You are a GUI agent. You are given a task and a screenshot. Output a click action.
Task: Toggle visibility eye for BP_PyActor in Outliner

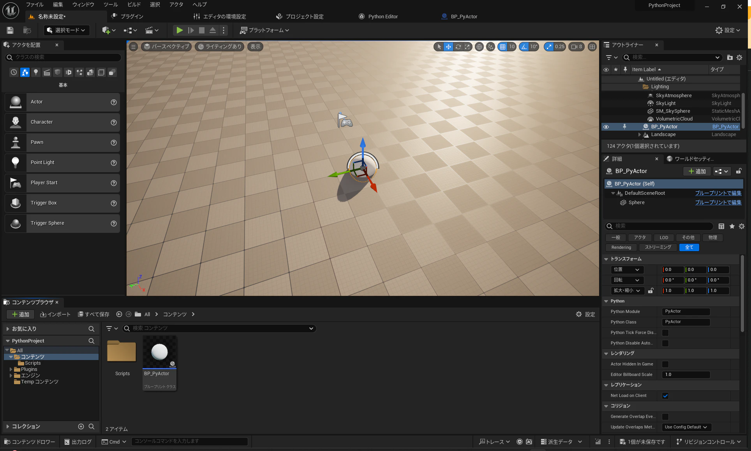[606, 127]
